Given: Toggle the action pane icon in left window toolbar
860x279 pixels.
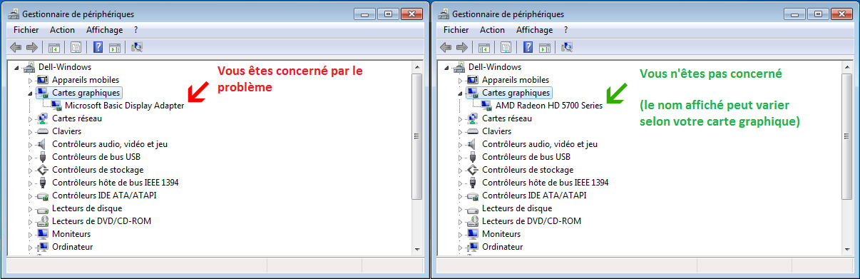Looking at the screenshot, I should pyautogui.click(x=114, y=47).
